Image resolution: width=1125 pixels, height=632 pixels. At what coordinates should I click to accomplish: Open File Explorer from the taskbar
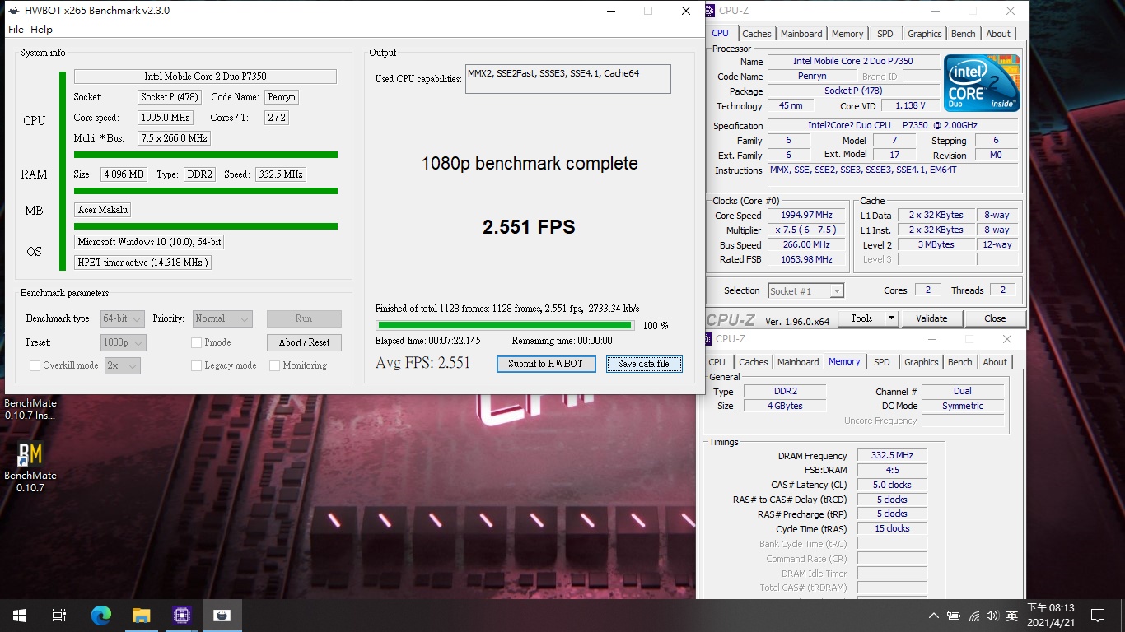click(141, 615)
